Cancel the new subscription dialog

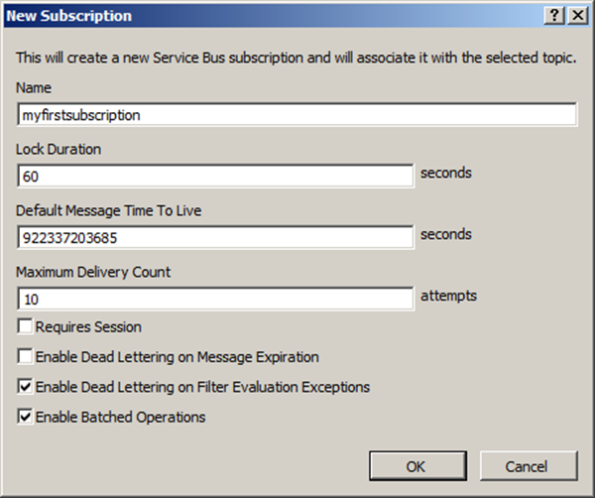526,466
